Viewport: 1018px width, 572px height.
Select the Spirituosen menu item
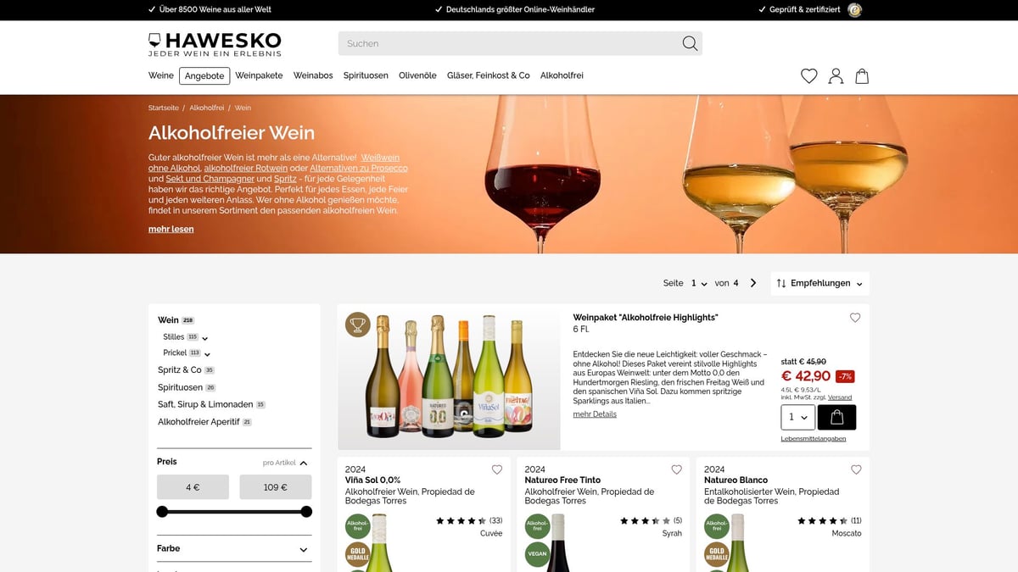pyautogui.click(x=366, y=75)
